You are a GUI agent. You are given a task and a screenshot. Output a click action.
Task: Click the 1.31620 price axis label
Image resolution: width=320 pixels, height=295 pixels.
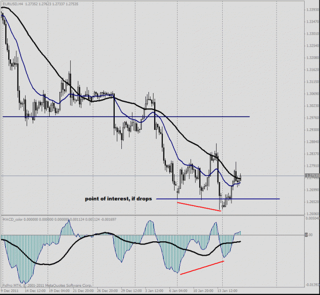[313, 70]
